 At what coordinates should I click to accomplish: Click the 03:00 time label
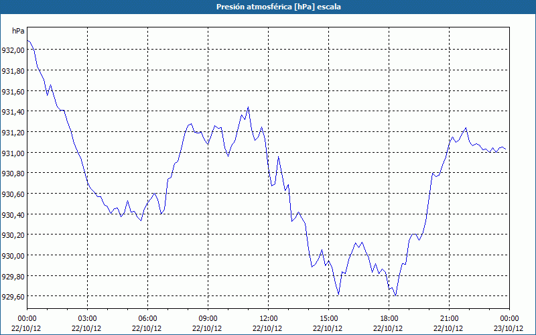(87, 319)
